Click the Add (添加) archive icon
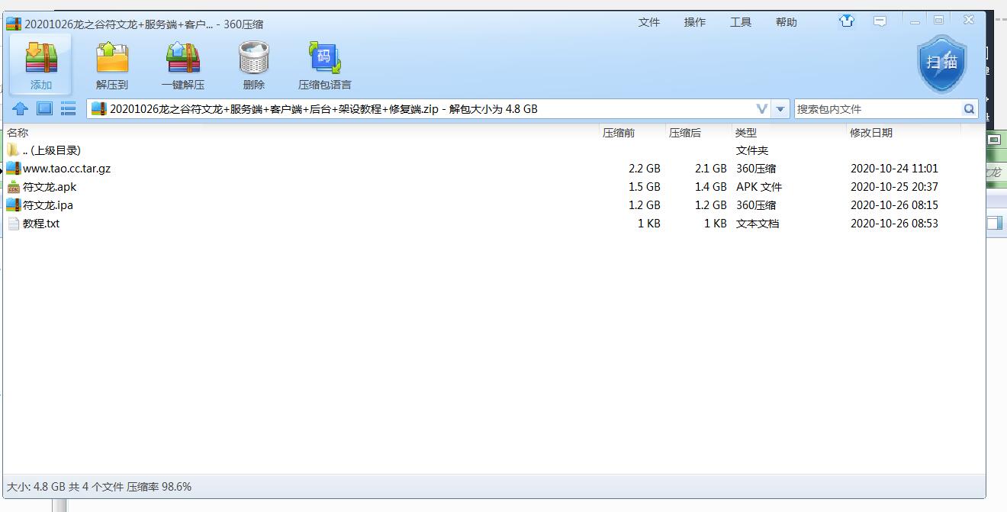1007x512 pixels. point(41,58)
